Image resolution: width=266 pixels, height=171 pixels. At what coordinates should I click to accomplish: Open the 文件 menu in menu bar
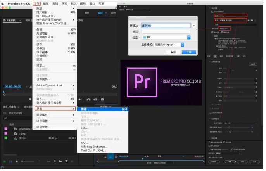tap(36, 4)
